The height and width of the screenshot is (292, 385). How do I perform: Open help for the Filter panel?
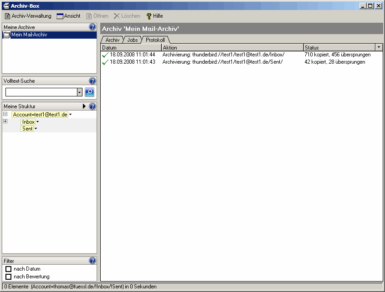click(92, 261)
